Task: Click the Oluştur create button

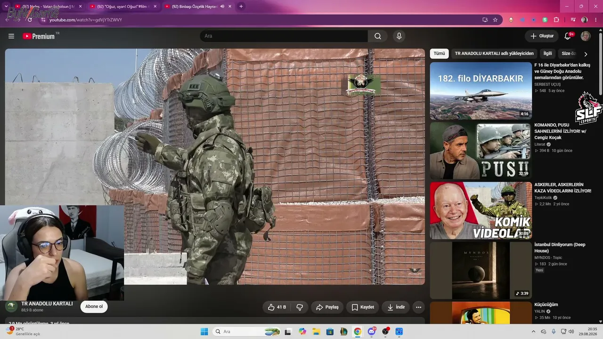Action: [x=542, y=36]
